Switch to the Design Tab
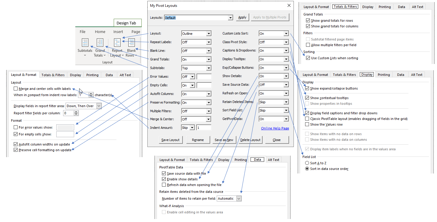 pyautogui.click(x=127, y=23)
